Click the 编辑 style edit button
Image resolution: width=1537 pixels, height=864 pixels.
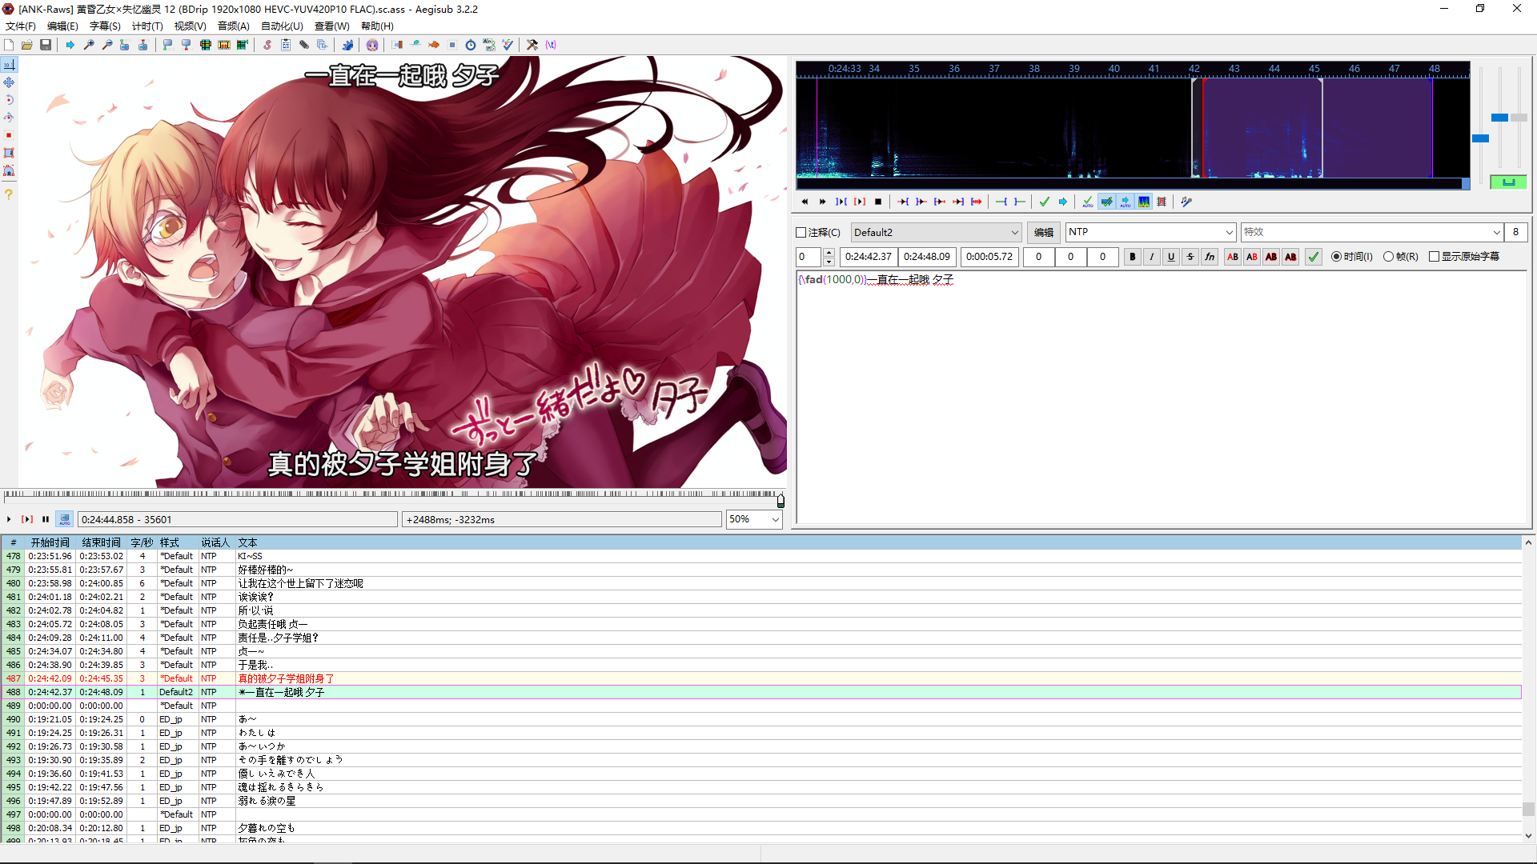pos(1044,233)
